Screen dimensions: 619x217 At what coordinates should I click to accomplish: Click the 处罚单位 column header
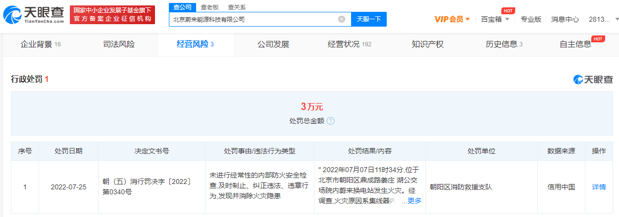pyautogui.click(x=481, y=151)
